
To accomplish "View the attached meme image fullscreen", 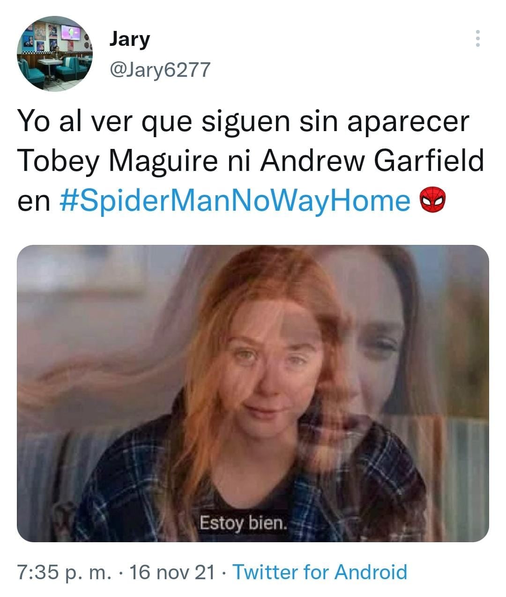I will 253,393.
